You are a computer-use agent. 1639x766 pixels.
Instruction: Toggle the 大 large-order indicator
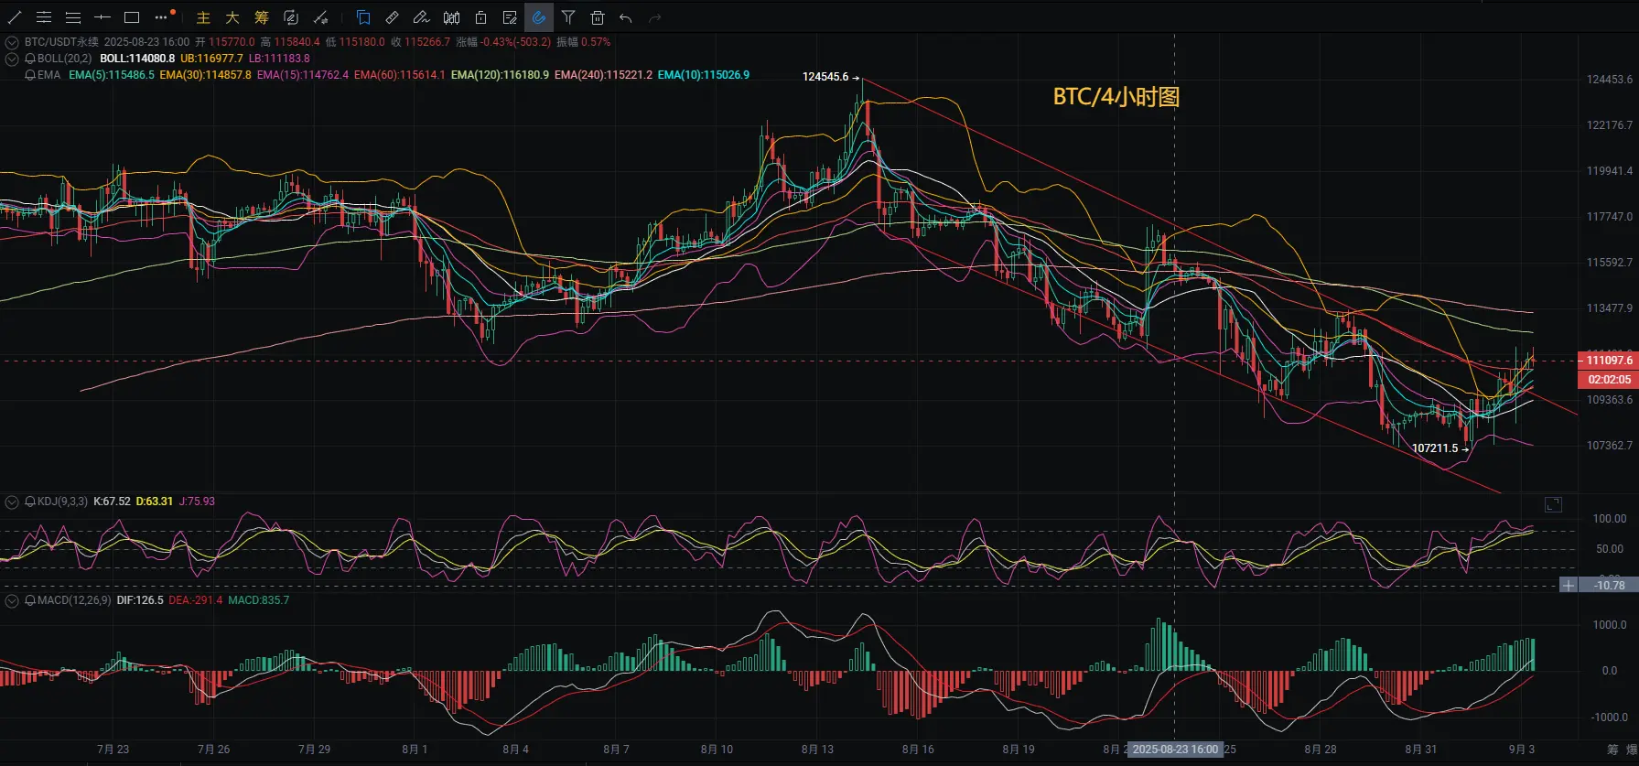(x=232, y=17)
